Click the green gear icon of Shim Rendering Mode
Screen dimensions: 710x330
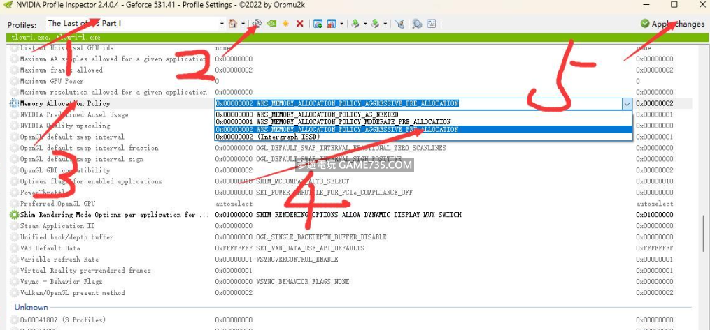15,215
